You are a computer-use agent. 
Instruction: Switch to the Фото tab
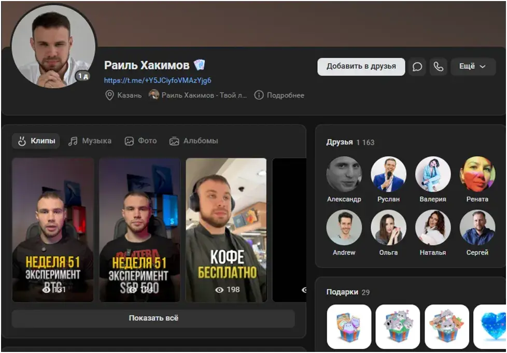pos(140,141)
